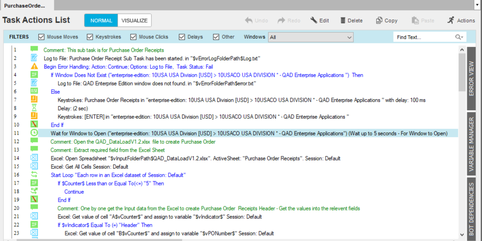Open the Actions running-man menu

(x=451, y=20)
